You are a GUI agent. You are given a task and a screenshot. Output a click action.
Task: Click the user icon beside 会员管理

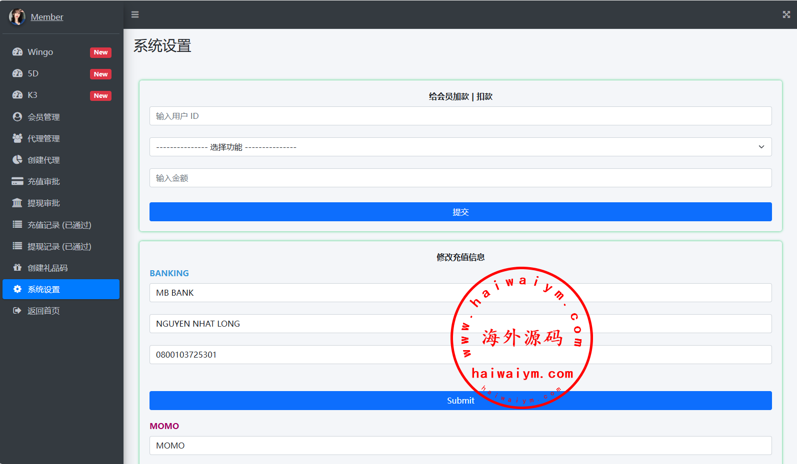(17, 117)
